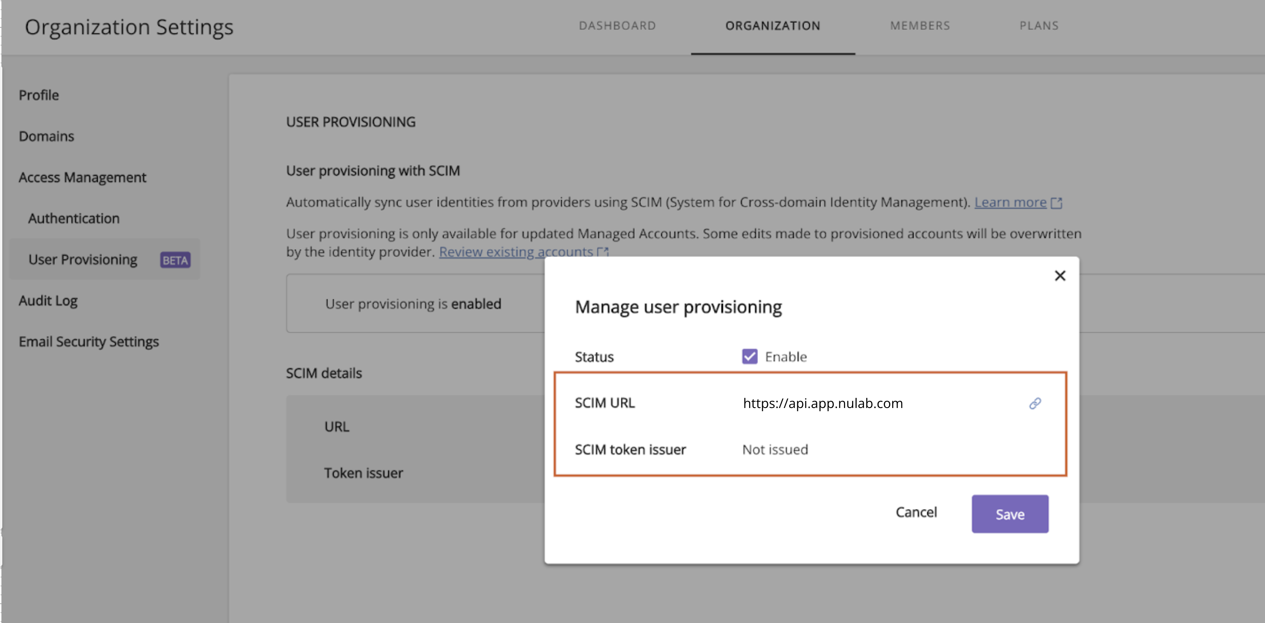
Task: Open Authentication settings
Action: [74, 218]
